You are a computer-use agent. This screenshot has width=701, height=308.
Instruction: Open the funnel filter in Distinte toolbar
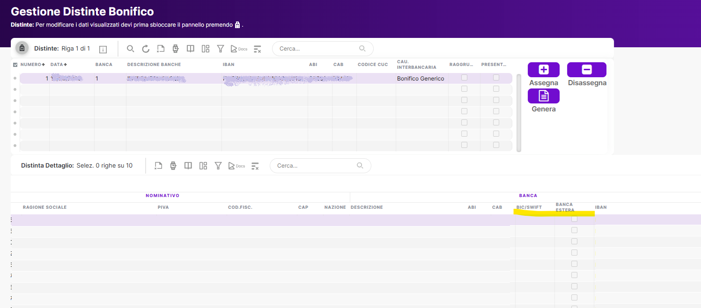pos(220,49)
